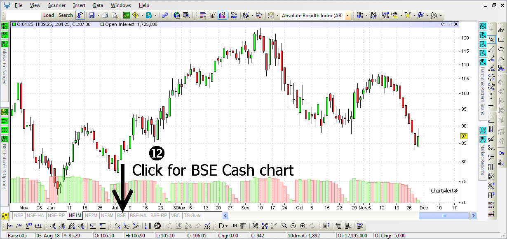Expand the dropdown arrow beside yellow diamond icon
The image size is (507, 239).
tap(142, 15)
